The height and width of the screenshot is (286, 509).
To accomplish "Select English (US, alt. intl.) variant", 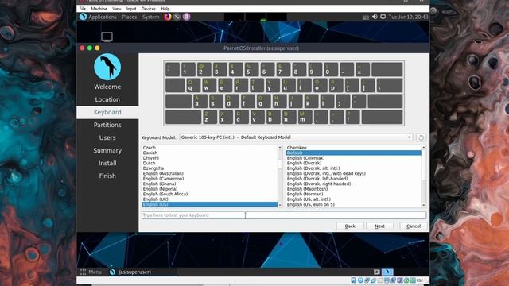I will (x=353, y=199).
